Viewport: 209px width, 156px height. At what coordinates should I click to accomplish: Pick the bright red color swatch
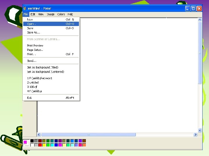point(40,145)
